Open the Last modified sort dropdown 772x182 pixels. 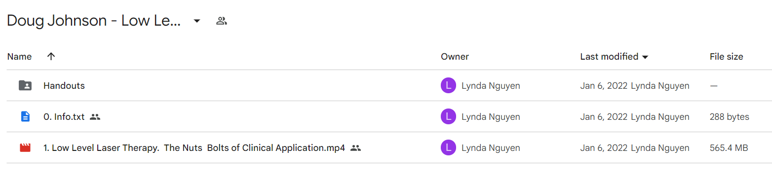pos(645,57)
